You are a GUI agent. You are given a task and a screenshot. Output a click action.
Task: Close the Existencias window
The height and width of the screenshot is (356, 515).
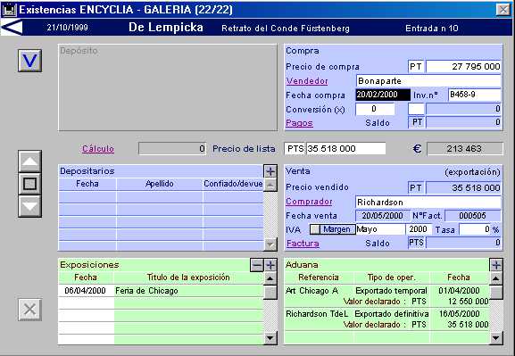(503, 10)
